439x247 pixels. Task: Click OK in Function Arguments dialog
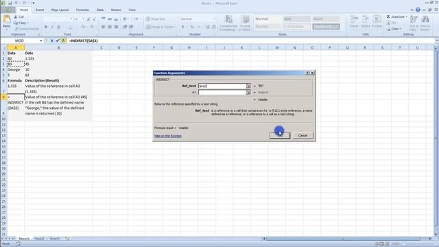[x=280, y=136]
